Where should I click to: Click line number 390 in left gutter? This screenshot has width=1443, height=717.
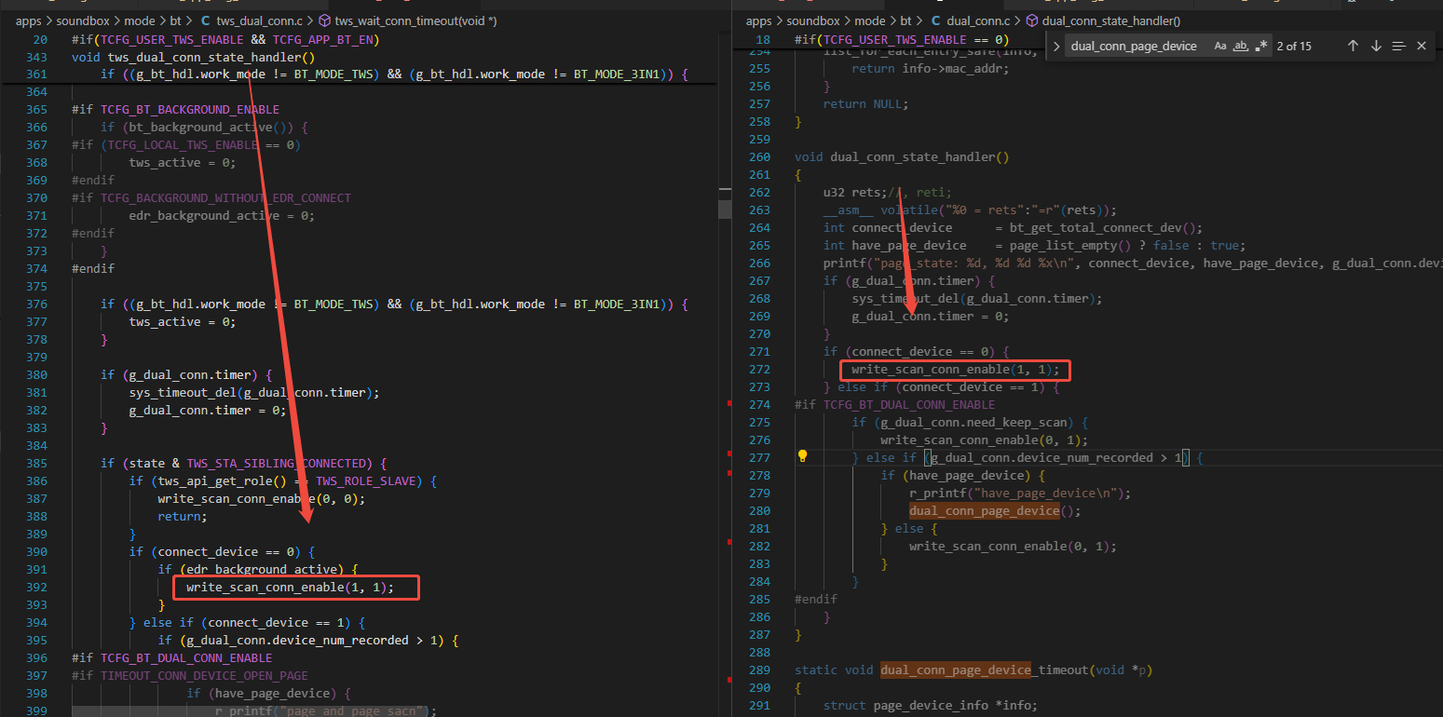click(37, 551)
